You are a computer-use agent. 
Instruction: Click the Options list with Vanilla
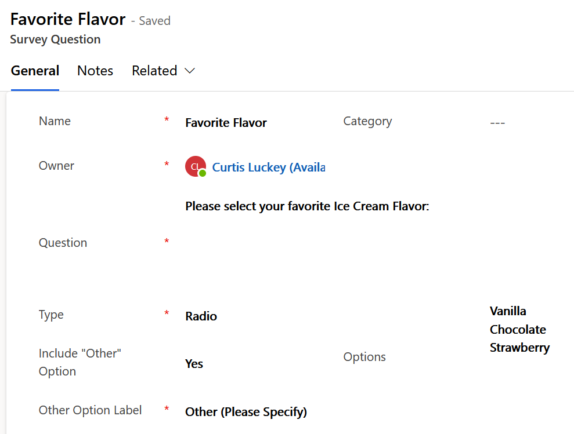pyautogui.click(x=519, y=330)
